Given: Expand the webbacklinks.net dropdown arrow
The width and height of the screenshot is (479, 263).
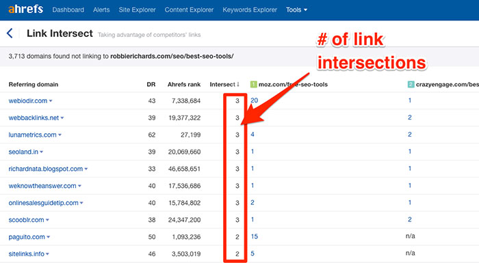Looking at the screenshot, I should [62, 118].
